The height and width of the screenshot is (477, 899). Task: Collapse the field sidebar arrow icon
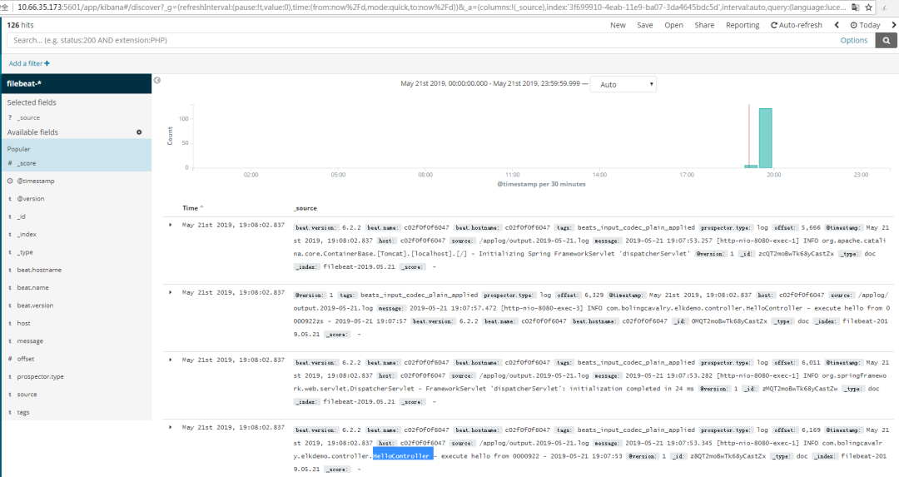[157, 80]
